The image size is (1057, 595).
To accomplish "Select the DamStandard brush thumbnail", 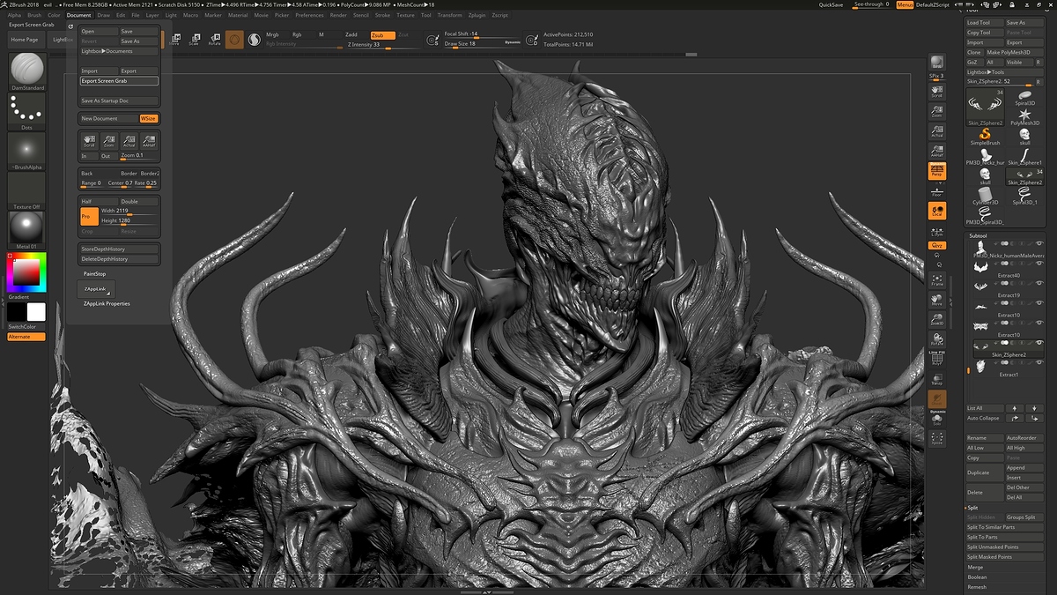I will (26, 70).
